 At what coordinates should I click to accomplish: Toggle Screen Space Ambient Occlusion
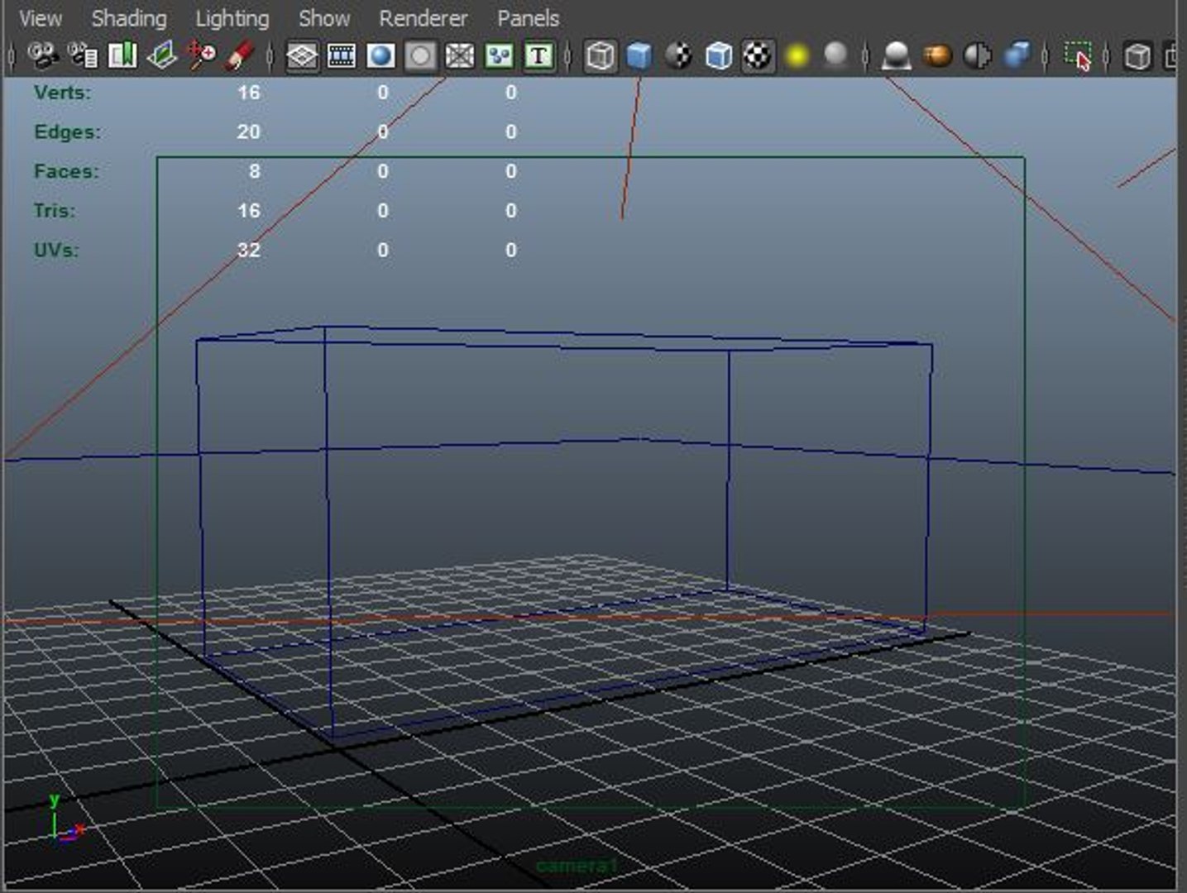(x=897, y=56)
